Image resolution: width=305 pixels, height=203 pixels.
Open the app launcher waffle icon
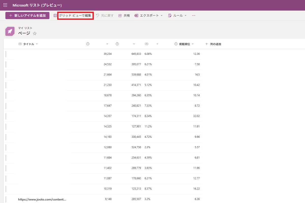click(x=5, y=5)
